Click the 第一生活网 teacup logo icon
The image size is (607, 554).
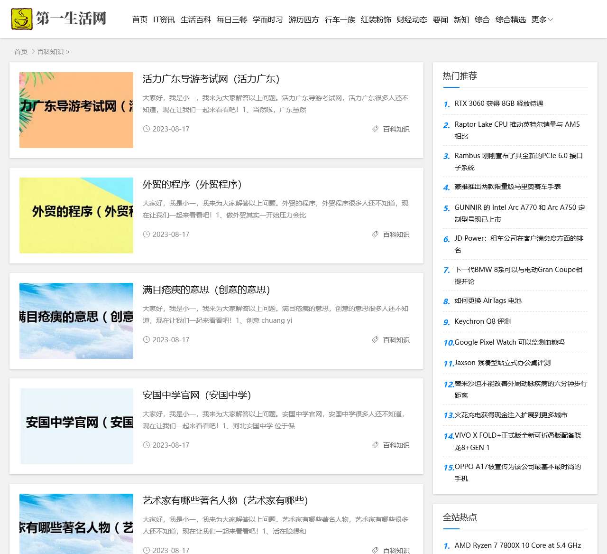pos(22,19)
